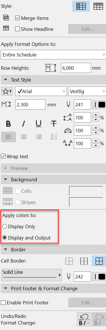Viewport: 106px width, 330px height.
Task: Uncheck the Merge Items checkbox
Action: (18, 18)
